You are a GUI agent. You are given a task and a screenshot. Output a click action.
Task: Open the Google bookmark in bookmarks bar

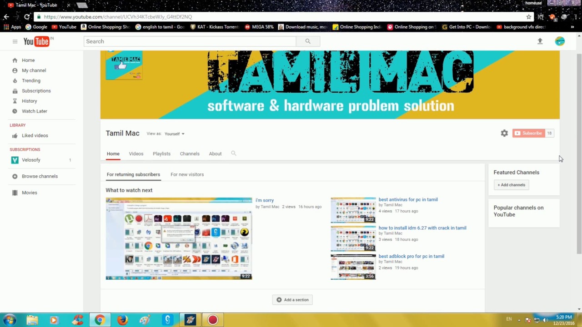tap(36, 27)
